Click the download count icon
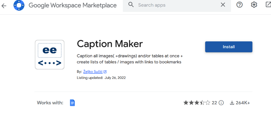The image size is (271, 130). pos(232,103)
